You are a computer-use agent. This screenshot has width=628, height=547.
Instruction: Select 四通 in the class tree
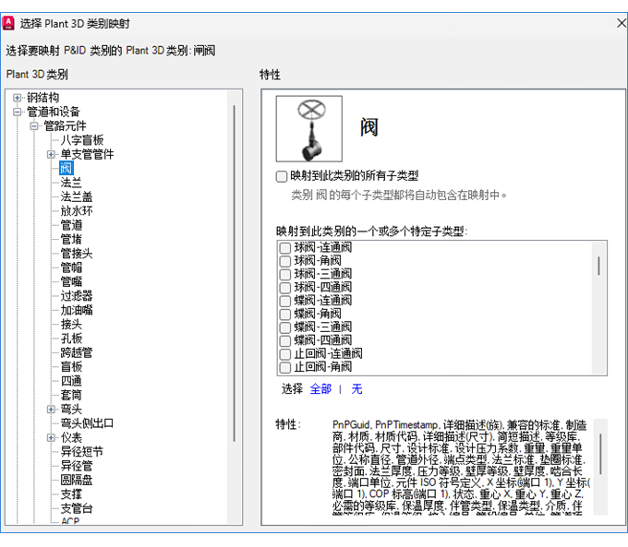[71, 381]
